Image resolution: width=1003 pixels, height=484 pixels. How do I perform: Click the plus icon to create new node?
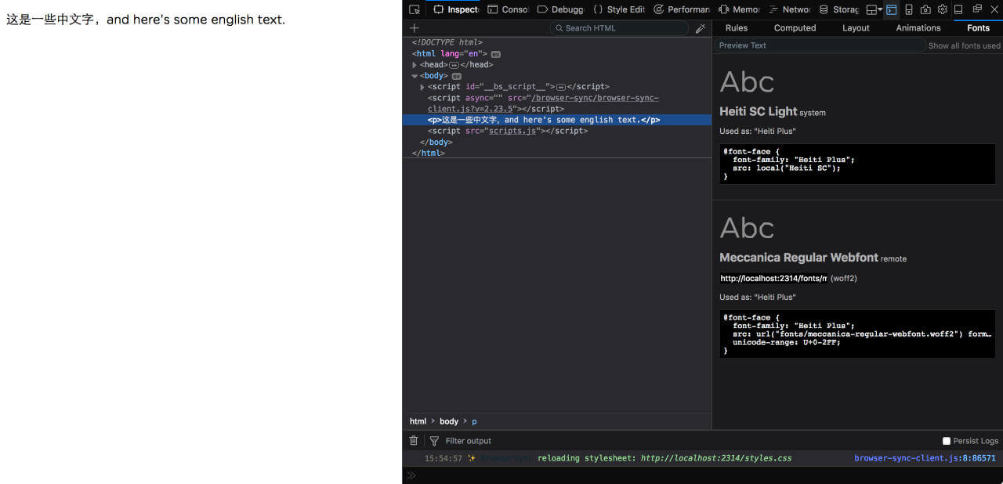click(414, 27)
